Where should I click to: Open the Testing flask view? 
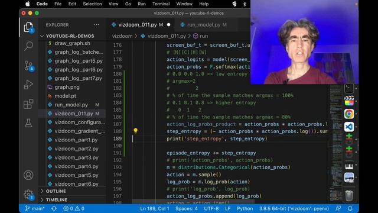pos(28,123)
